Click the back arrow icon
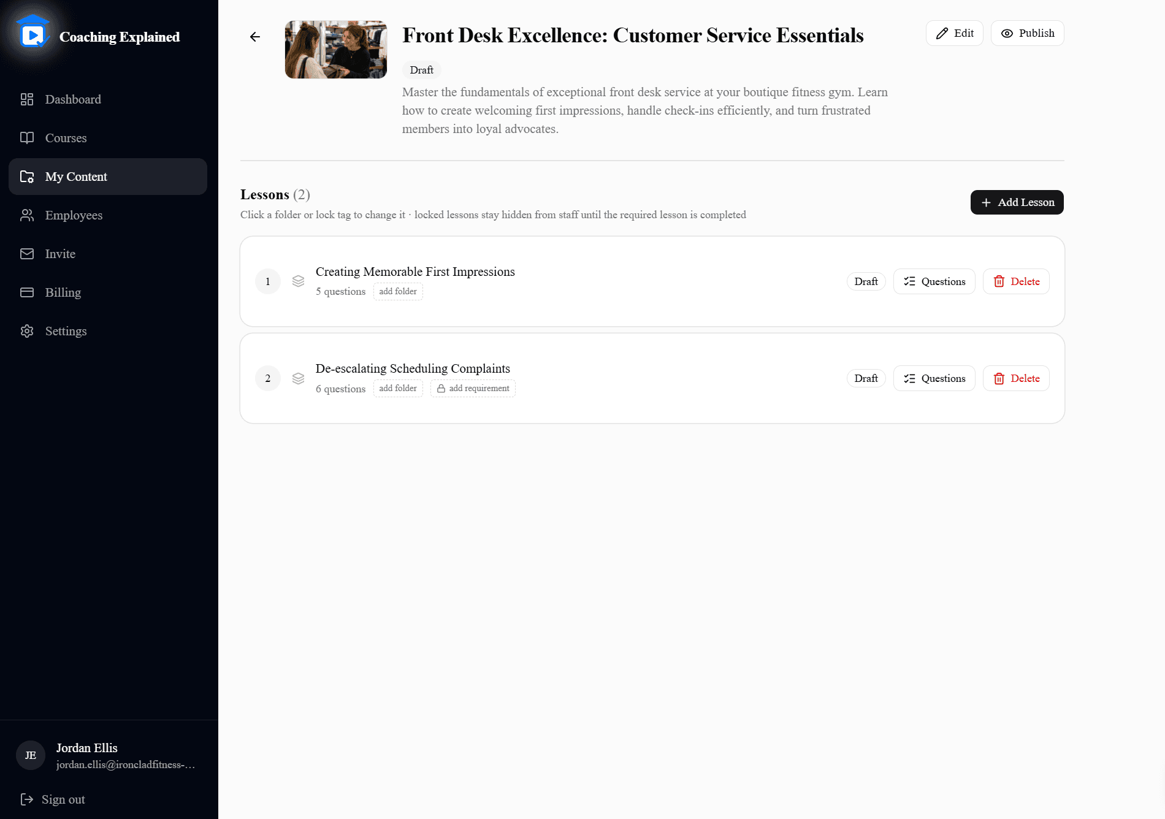 [255, 37]
